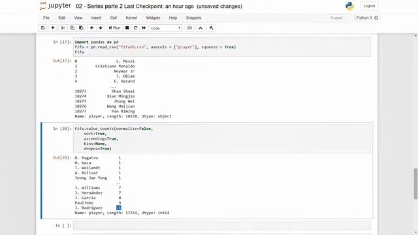Screen dimensions: 418x235
Task: Open the cell type Code dropdown
Action: click(166, 28)
